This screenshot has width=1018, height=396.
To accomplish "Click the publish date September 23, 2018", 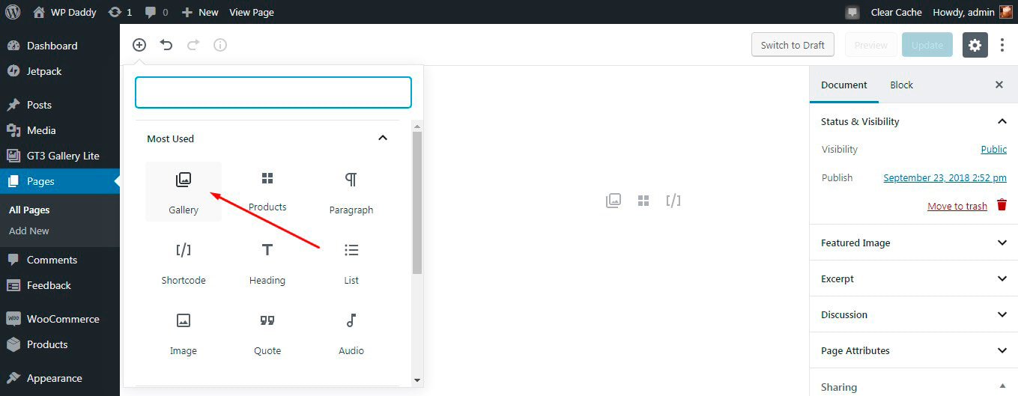I will [x=945, y=177].
